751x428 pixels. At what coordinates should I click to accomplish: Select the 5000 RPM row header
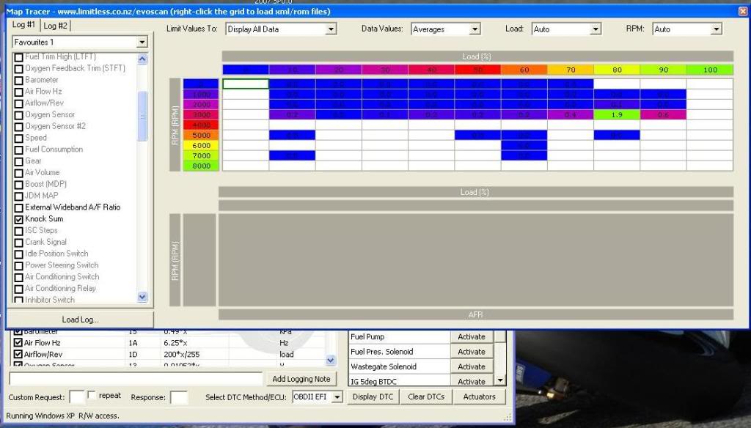coord(201,136)
